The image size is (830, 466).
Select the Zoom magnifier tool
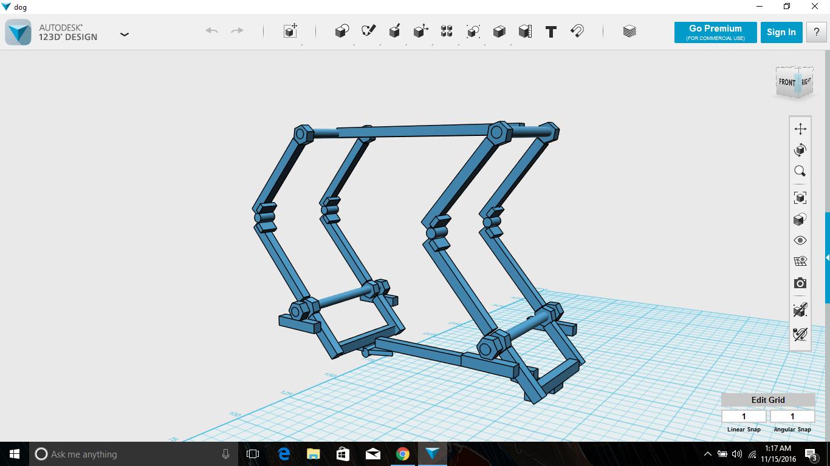point(800,171)
